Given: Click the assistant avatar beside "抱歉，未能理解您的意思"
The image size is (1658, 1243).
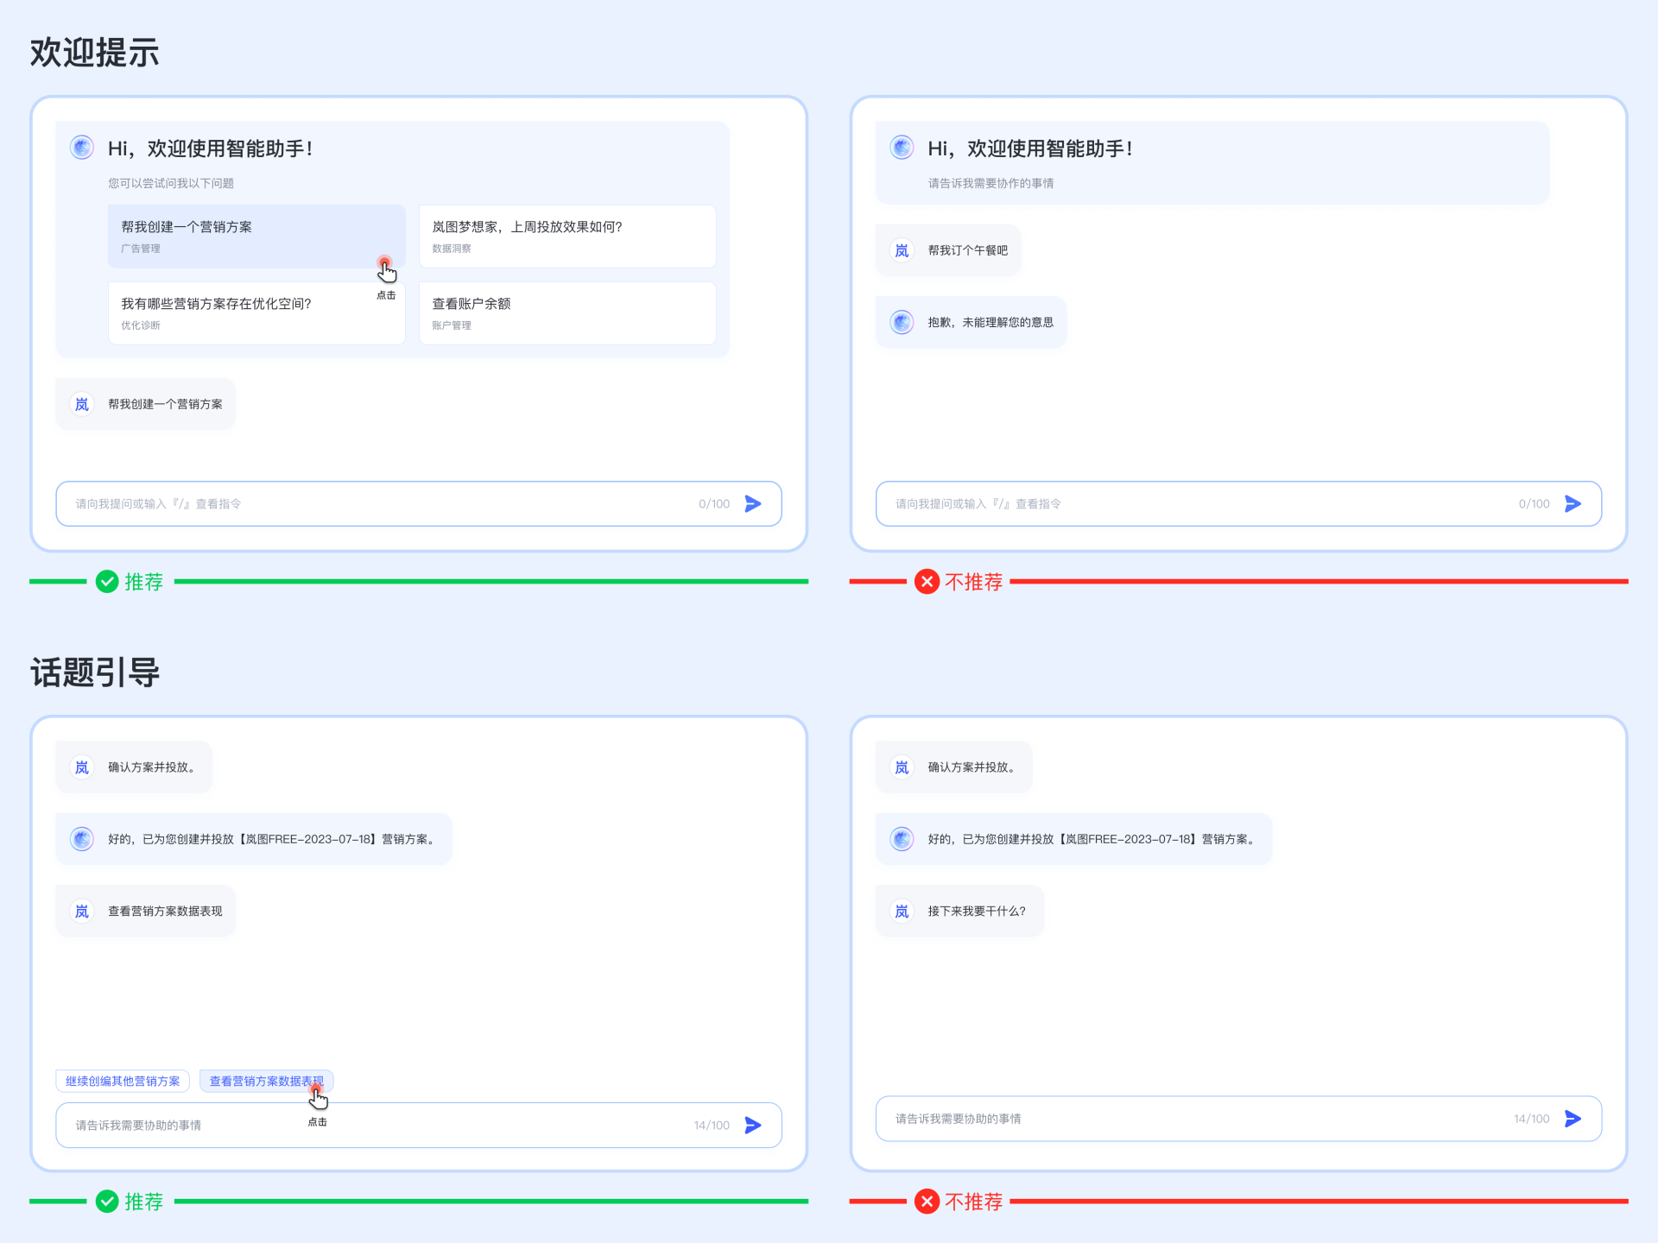Looking at the screenshot, I should click(x=902, y=322).
